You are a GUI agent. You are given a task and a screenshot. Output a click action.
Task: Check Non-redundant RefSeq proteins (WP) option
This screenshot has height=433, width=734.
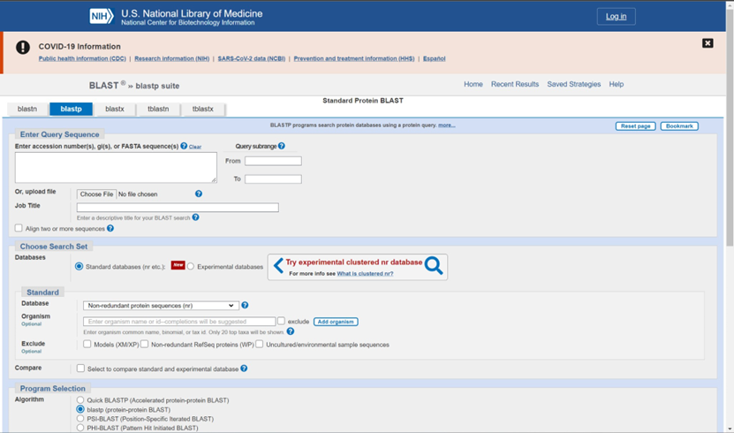coord(145,344)
